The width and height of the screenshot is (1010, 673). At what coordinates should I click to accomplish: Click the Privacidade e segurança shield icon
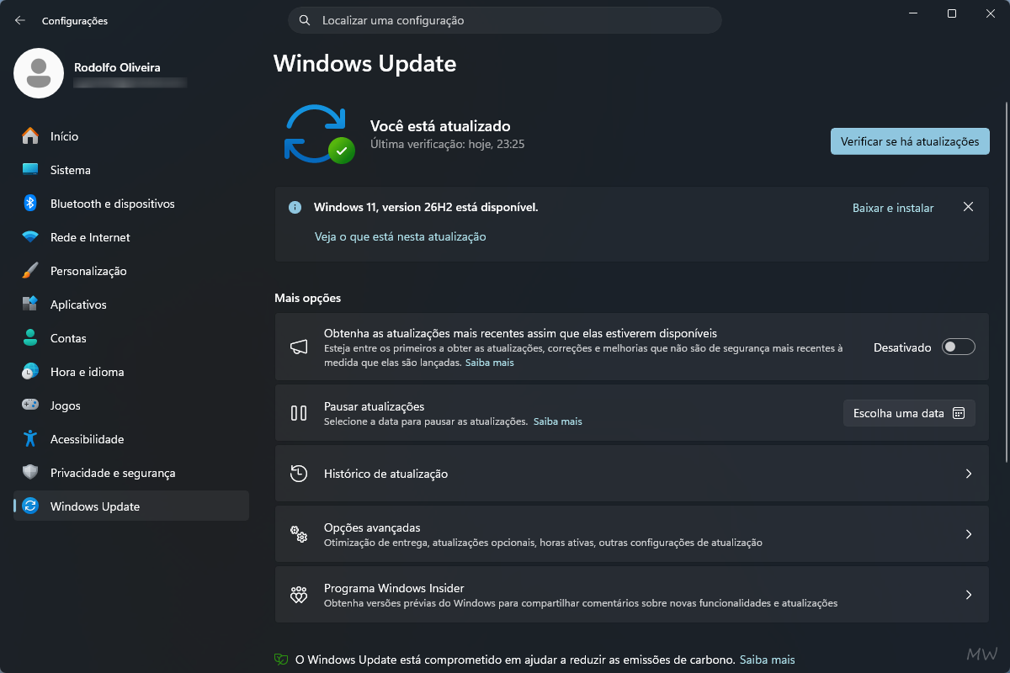click(x=30, y=473)
